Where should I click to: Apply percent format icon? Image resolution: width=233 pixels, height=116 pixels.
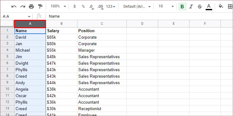(x=83, y=6)
